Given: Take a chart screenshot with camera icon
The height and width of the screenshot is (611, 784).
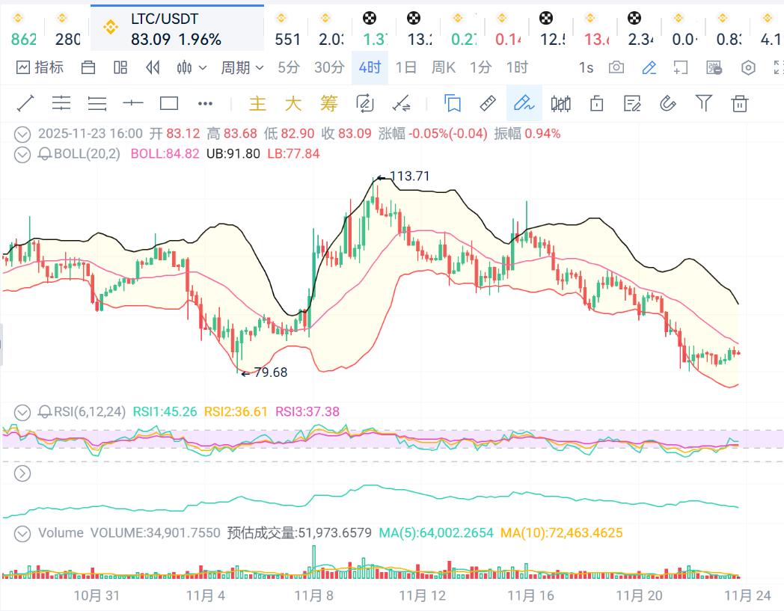Looking at the screenshot, I should (x=616, y=68).
